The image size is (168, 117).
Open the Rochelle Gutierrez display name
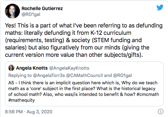42,9
